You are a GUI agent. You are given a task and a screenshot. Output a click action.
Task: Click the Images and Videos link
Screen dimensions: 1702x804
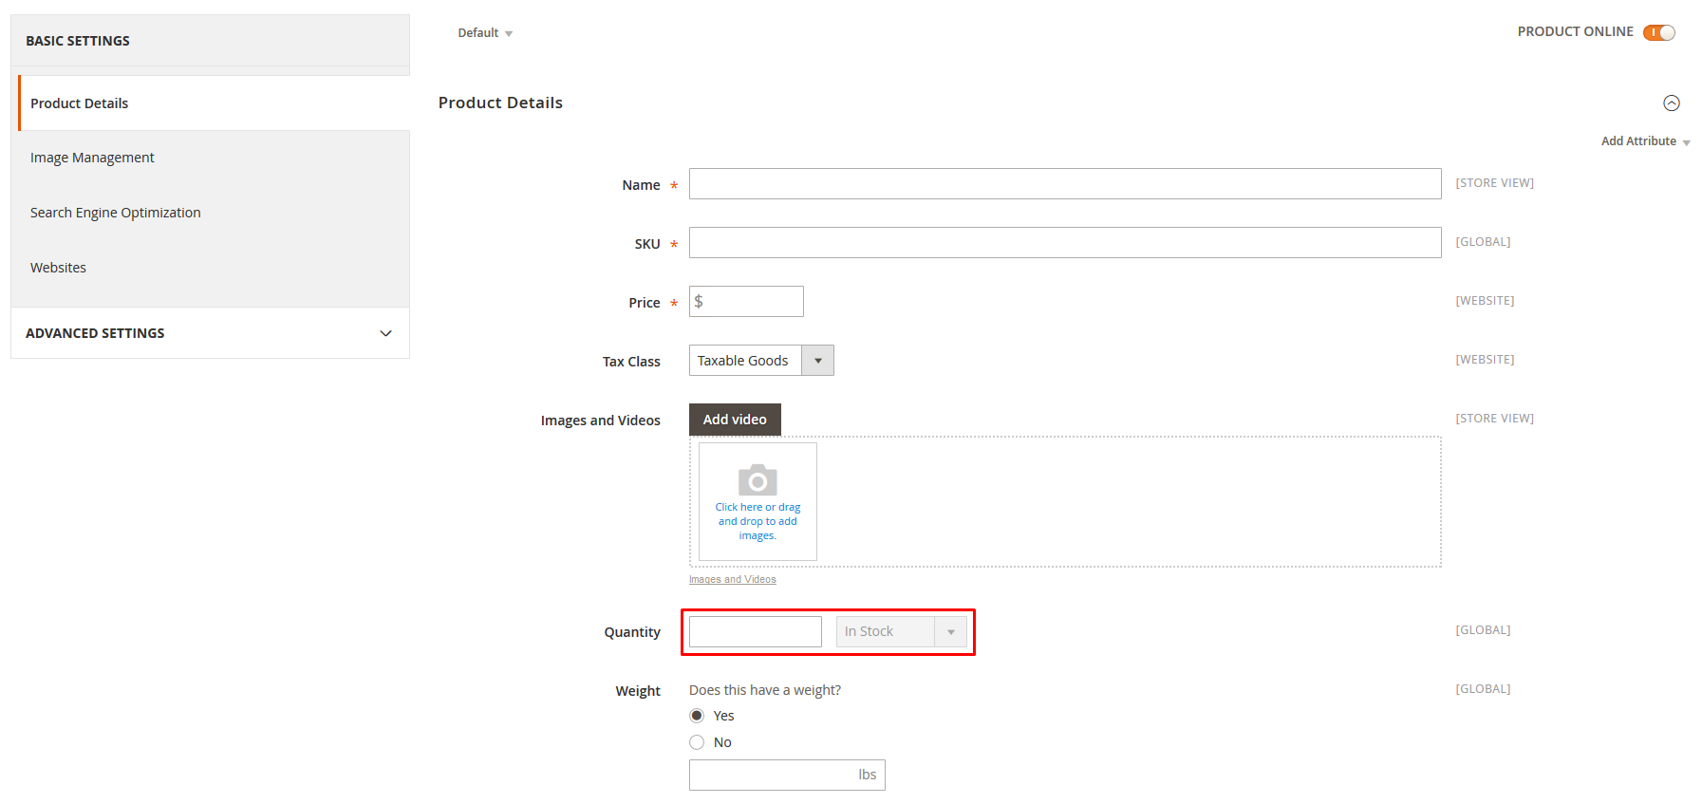(x=732, y=579)
